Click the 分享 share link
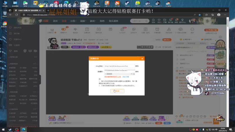The width and height of the screenshot is (235, 132). (158, 47)
